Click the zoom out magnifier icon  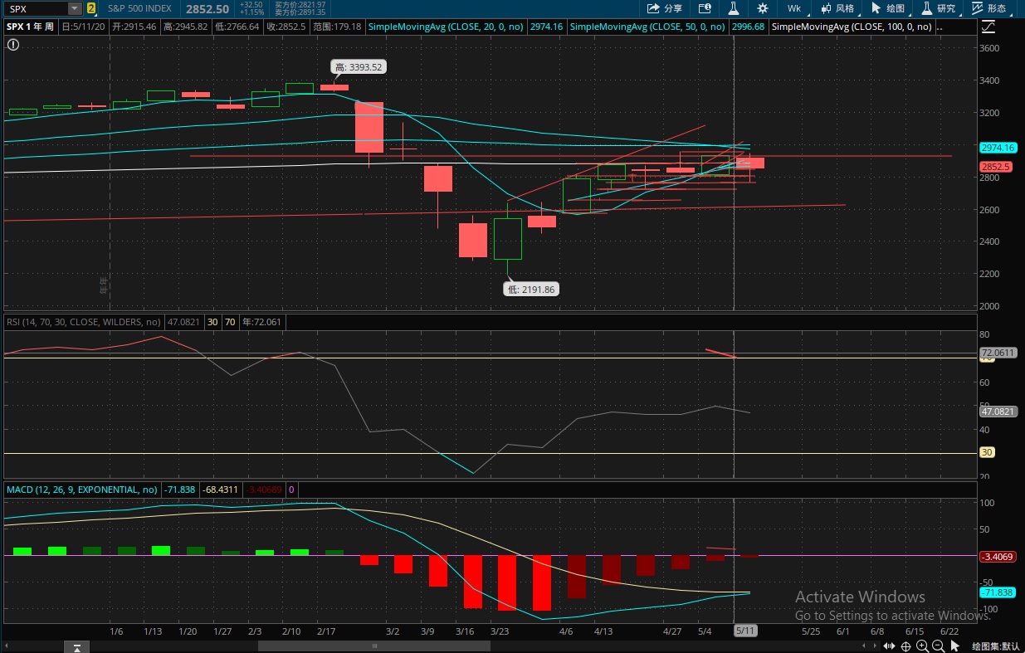tap(938, 646)
